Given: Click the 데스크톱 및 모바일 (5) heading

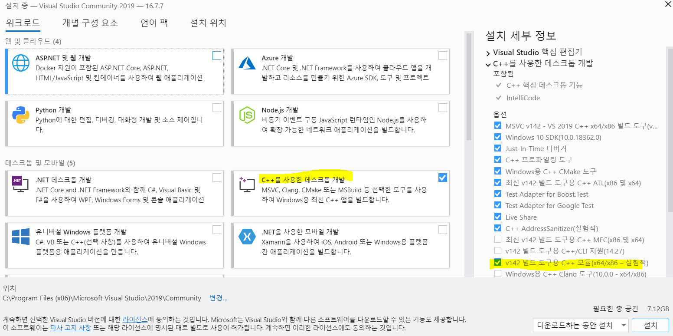Looking at the screenshot, I should 40,163.
